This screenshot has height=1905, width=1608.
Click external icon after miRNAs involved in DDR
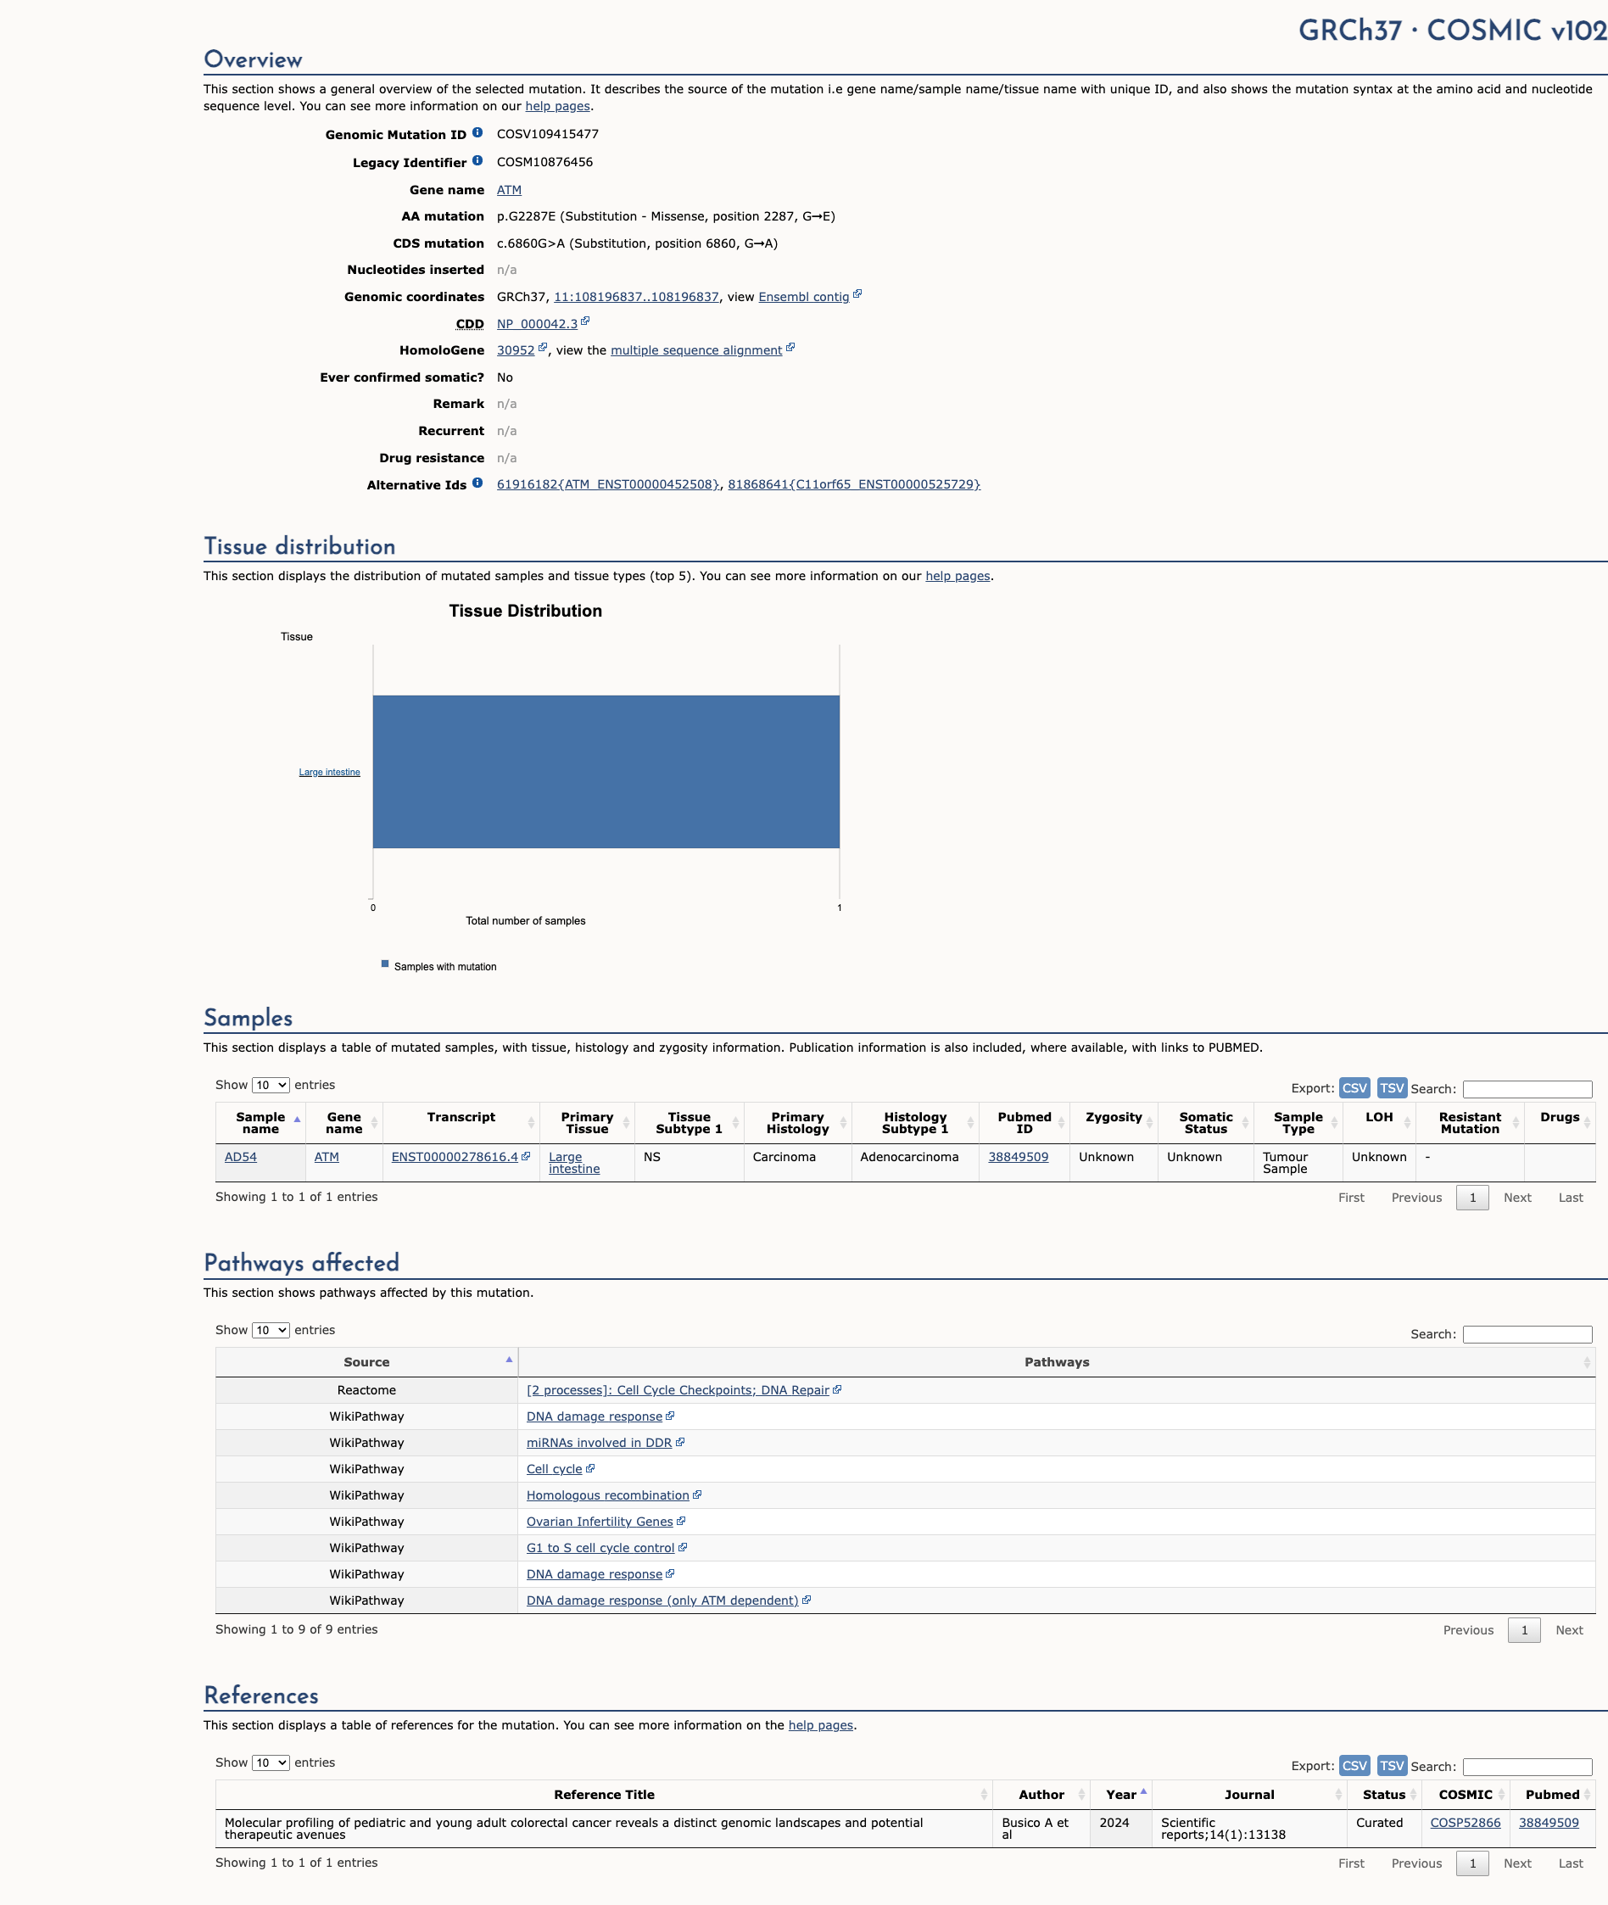point(680,1443)
